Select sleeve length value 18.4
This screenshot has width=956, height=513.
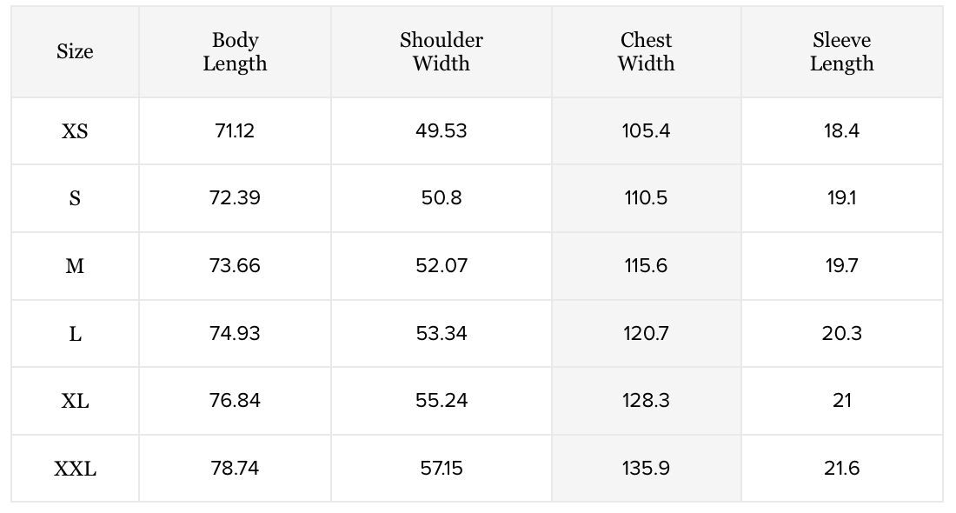pos(841,131)
